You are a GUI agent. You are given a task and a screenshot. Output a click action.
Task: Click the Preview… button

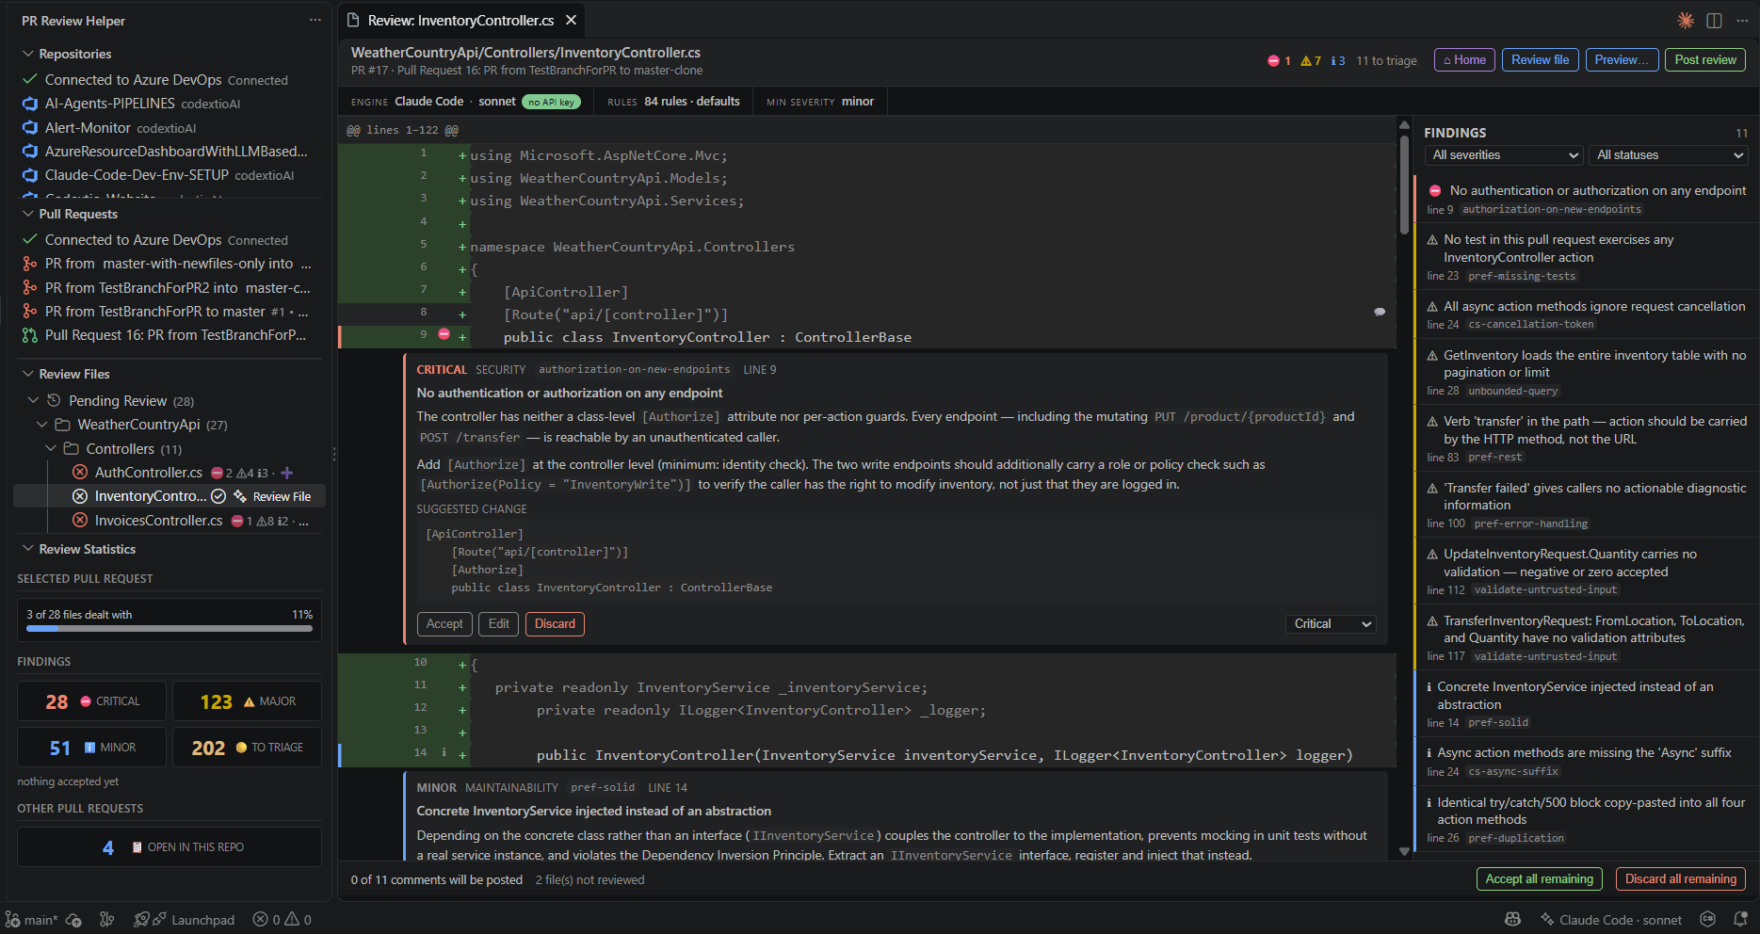tap(1621, 60)
